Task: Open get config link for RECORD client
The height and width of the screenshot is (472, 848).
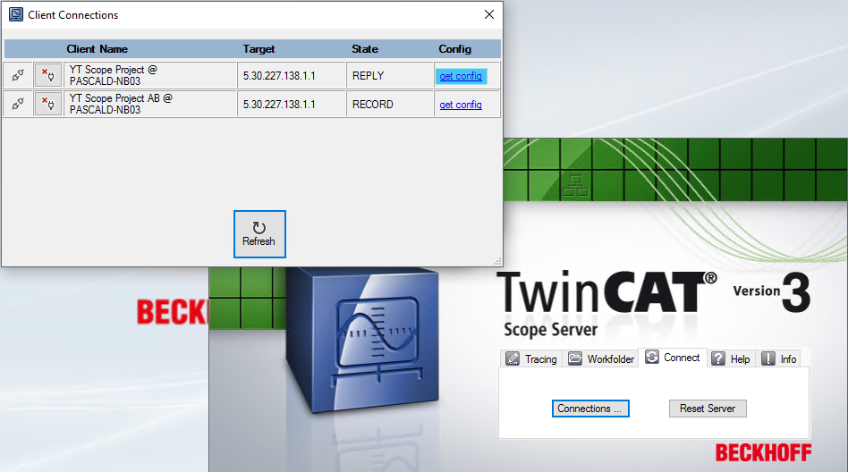Action: coord(461,105)
